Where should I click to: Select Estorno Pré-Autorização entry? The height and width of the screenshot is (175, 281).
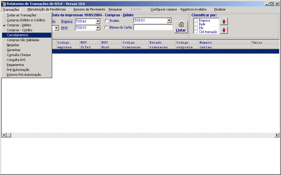pyautogui.click(x=27, y=75)
